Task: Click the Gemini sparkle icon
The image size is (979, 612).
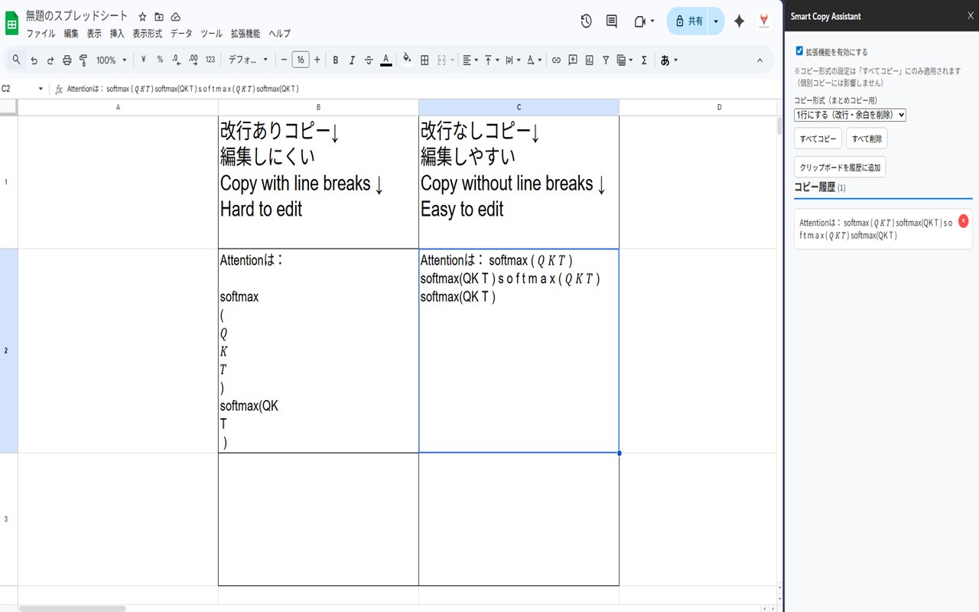Action: point(739,21)
